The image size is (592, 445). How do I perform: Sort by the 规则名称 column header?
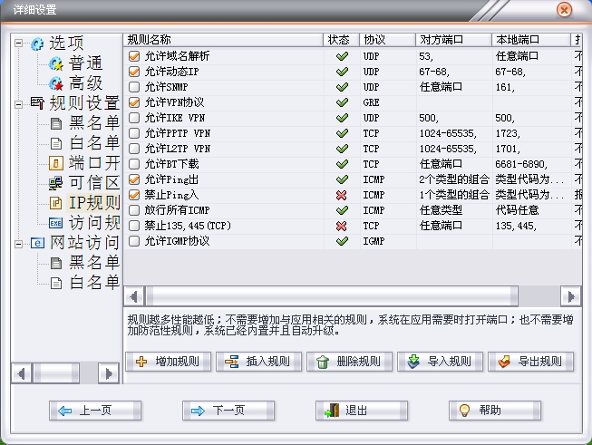223,40
